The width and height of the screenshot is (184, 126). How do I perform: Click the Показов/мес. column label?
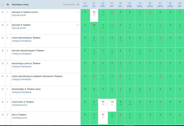tap(69, 5)
